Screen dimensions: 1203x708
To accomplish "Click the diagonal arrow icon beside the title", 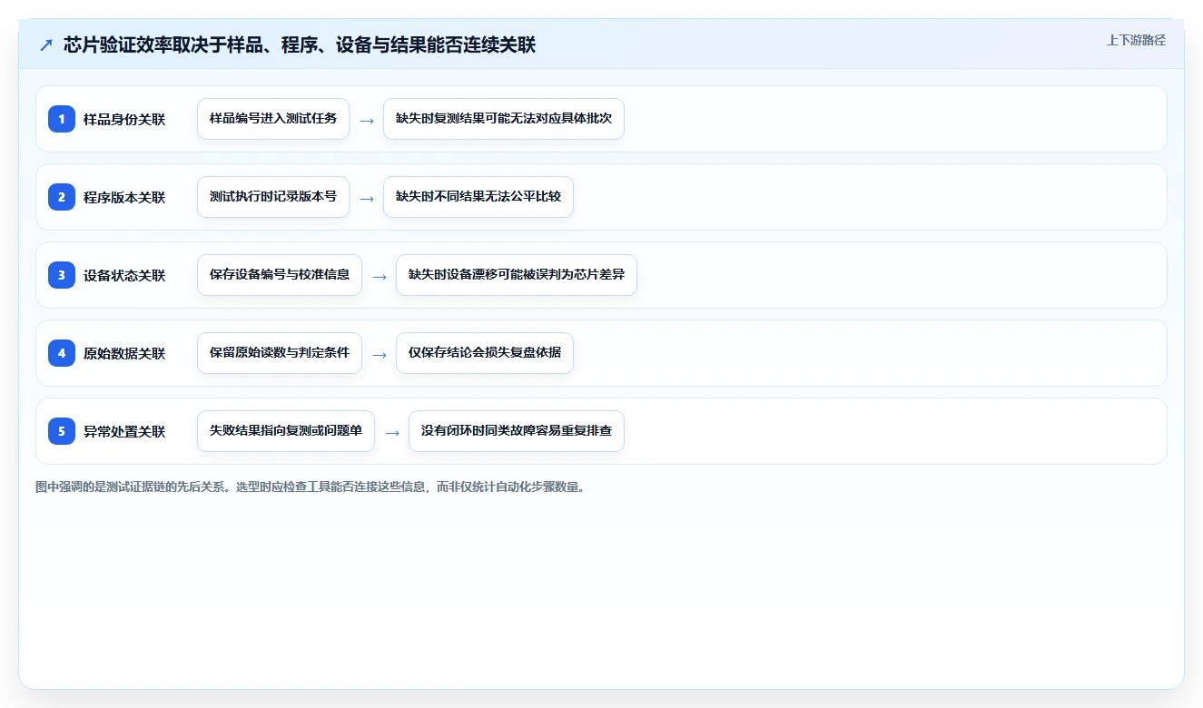I will (46, 44).
